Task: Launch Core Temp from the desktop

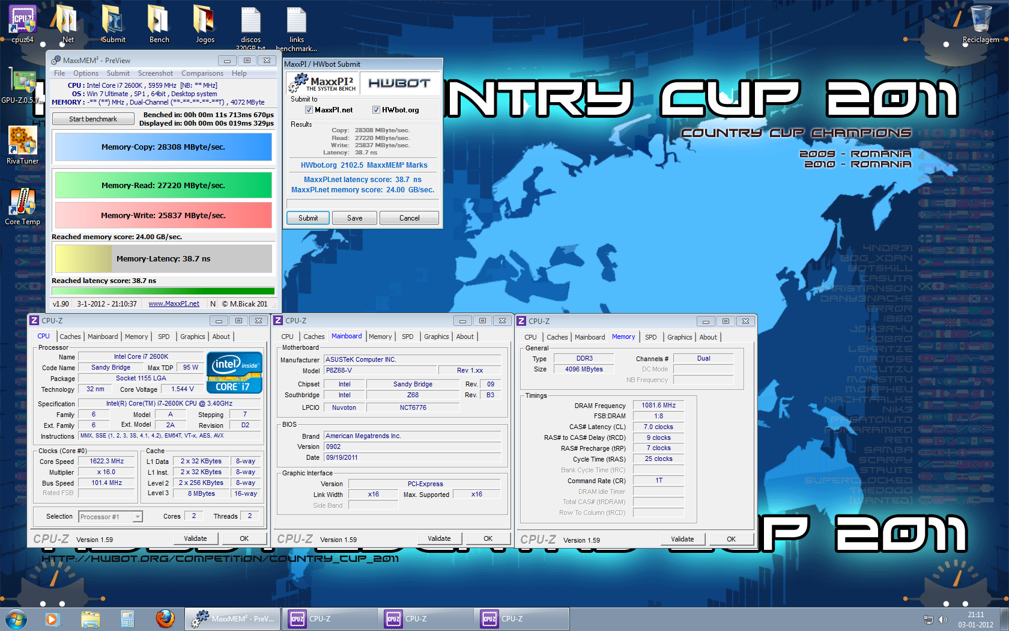Action: [22, 206]
